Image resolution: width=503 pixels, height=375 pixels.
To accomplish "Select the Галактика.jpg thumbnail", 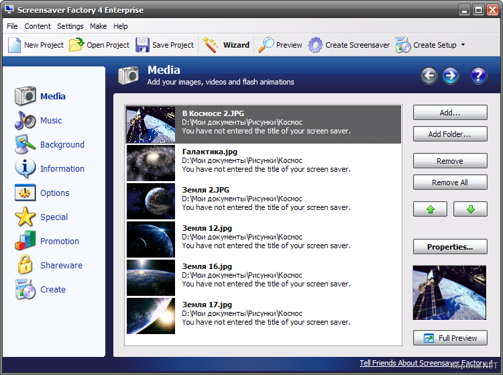I will pos(151,163).
